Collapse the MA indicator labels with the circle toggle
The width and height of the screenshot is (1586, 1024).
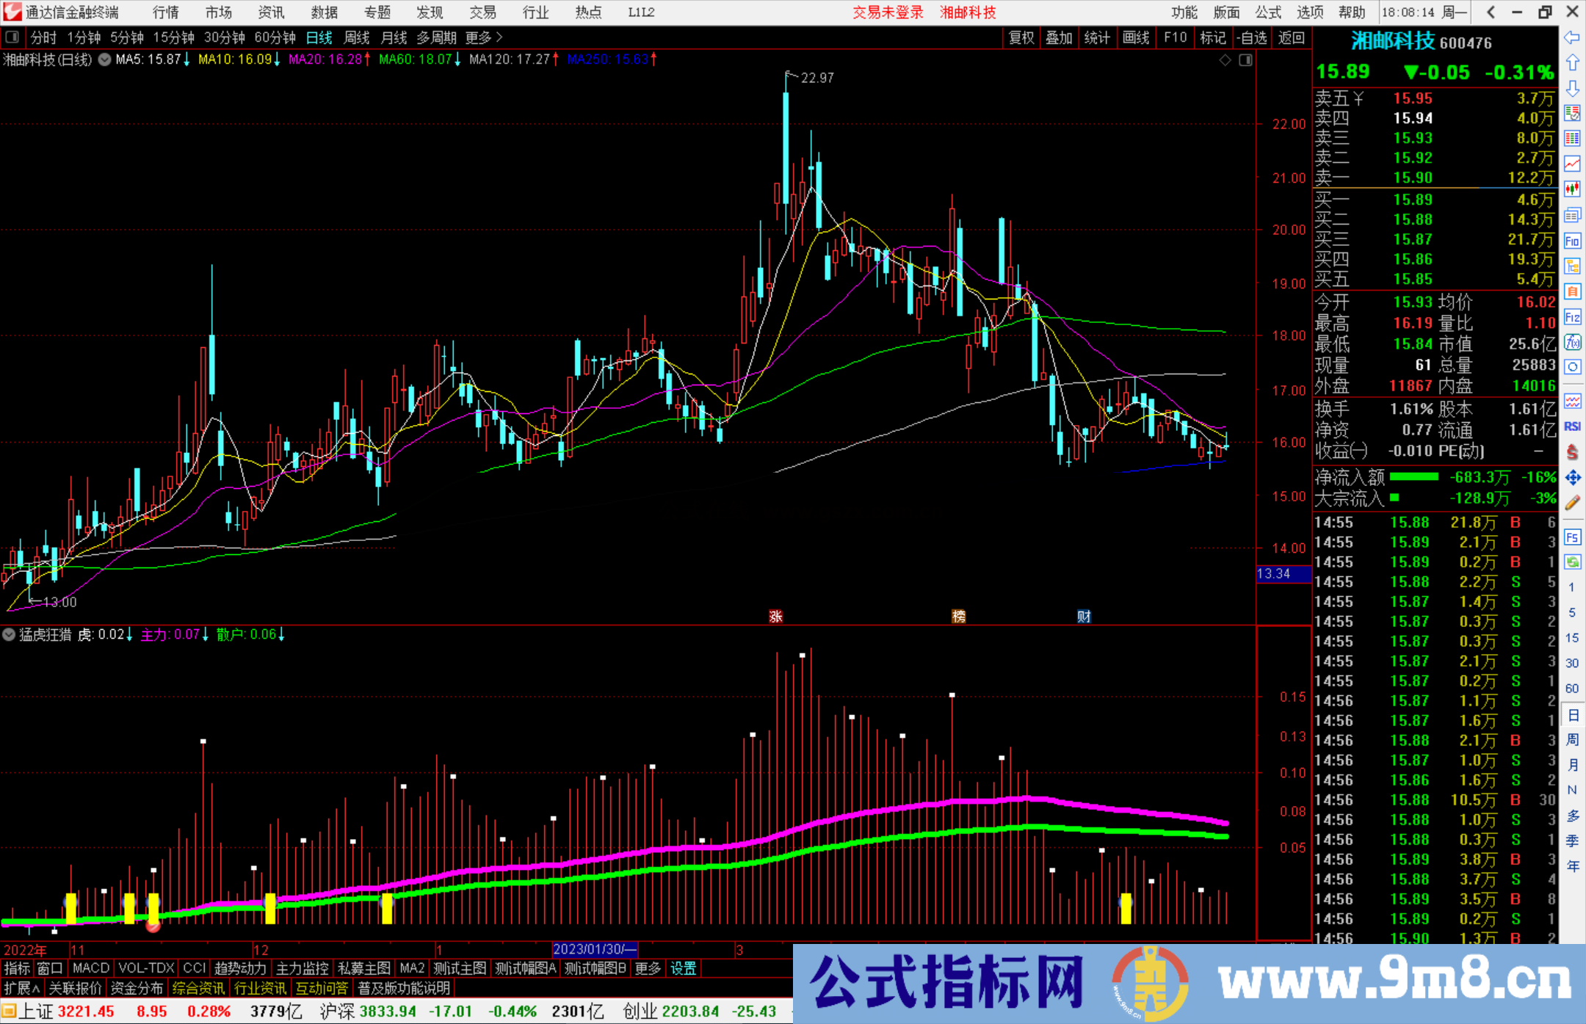(x=104, y=60)
